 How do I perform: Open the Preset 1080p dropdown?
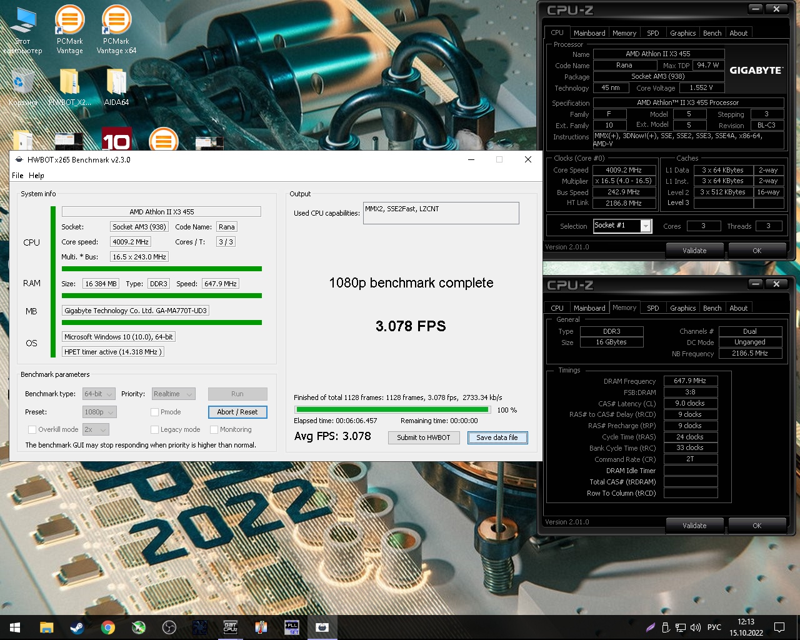[99, 412]
